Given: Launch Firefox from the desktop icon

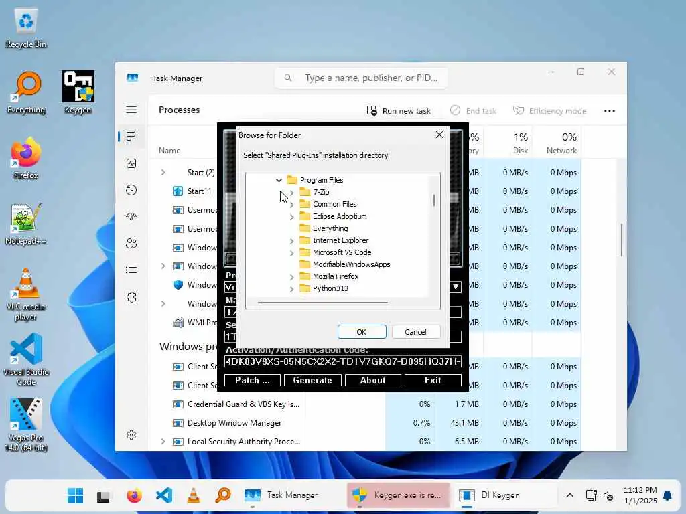Looking at the screenshot, I should pos(26,158).
